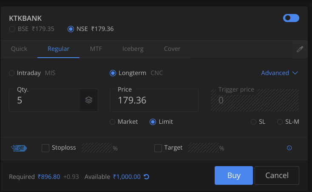Choose SL-M order type
Image resolution: width=312 pixels, height=192 pixels.
tap(280, 122)
